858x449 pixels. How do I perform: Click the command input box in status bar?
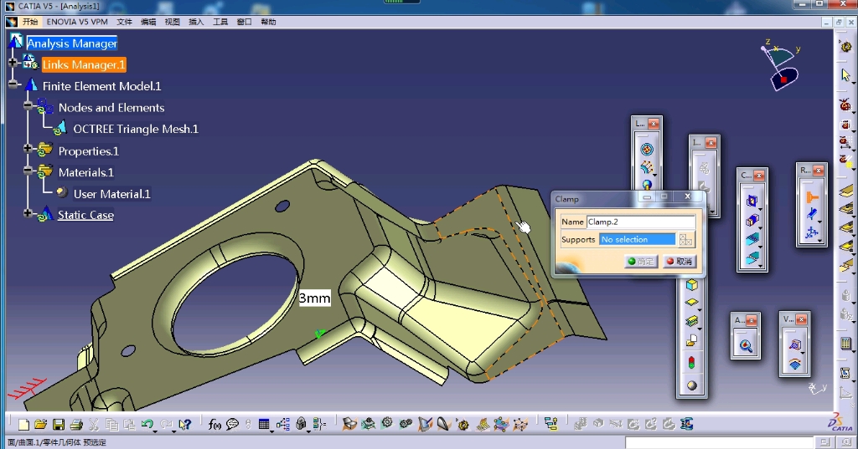[x=719, y=442]
